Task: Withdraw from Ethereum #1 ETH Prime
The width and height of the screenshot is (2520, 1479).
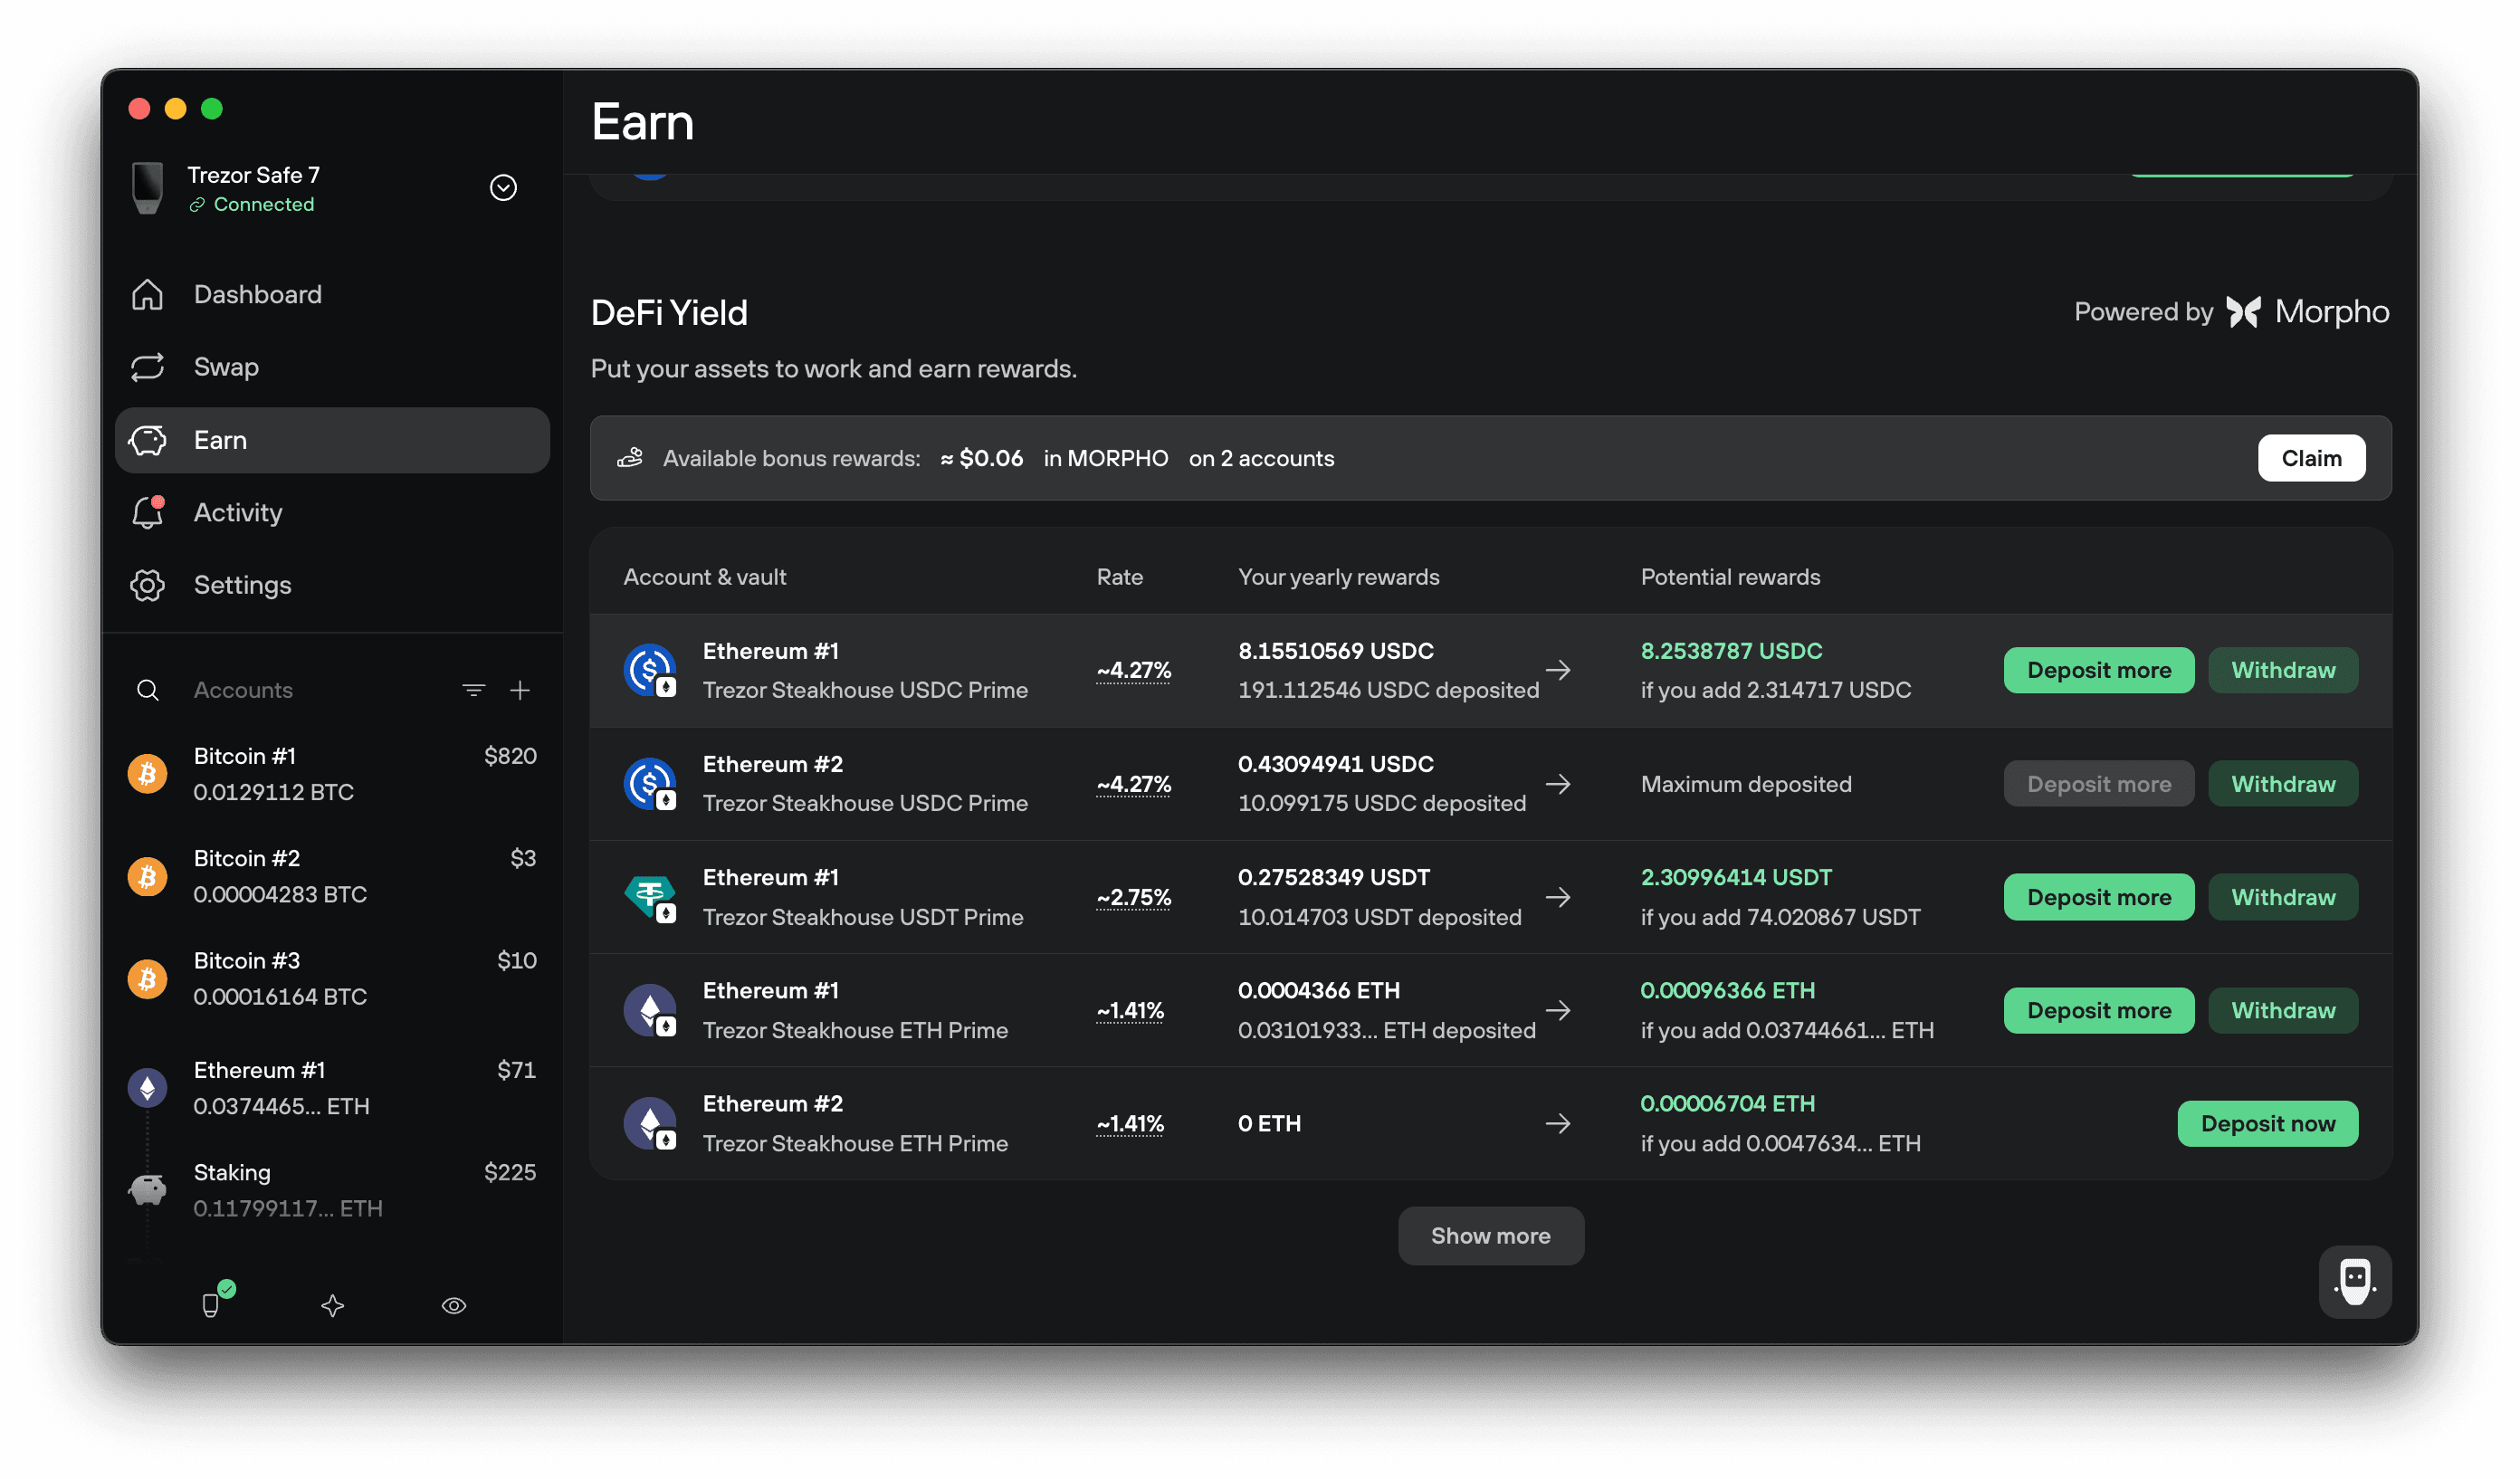Action: pos(2283,1010)
